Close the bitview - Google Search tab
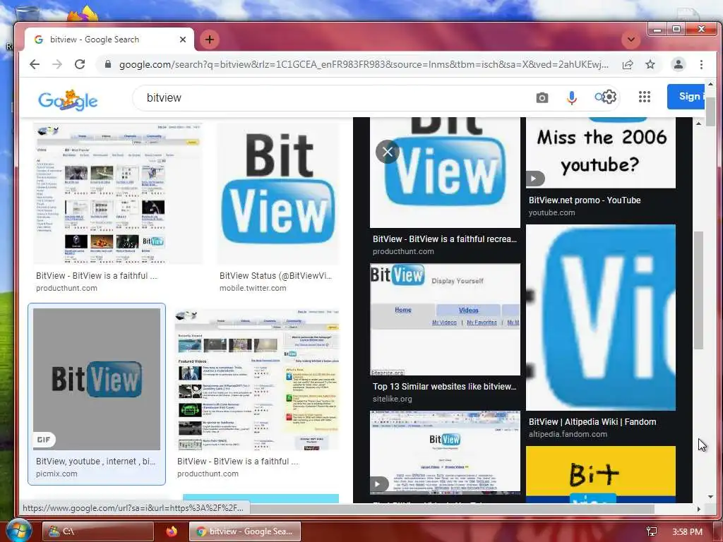Image resolution: width=723 pixels, height=542 pixels. (x=183, y=40)
